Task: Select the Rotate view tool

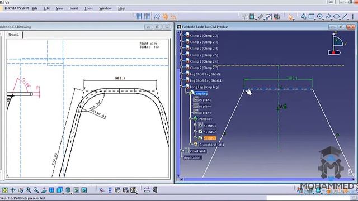Action: pos(21,190)
